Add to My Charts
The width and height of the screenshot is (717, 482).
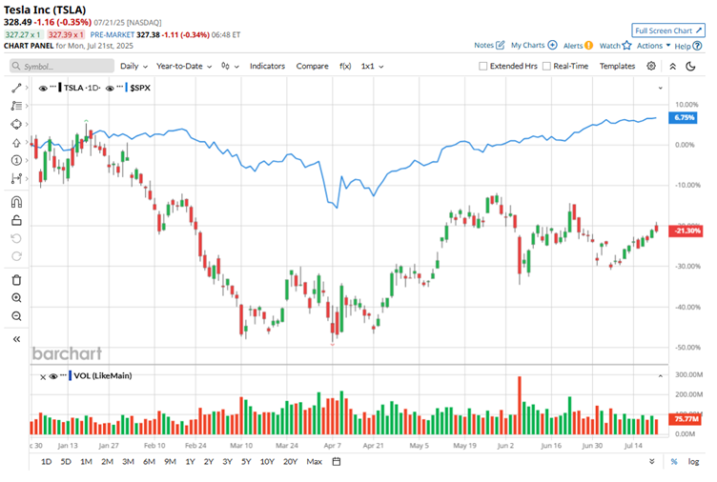(x=534, y=45)
